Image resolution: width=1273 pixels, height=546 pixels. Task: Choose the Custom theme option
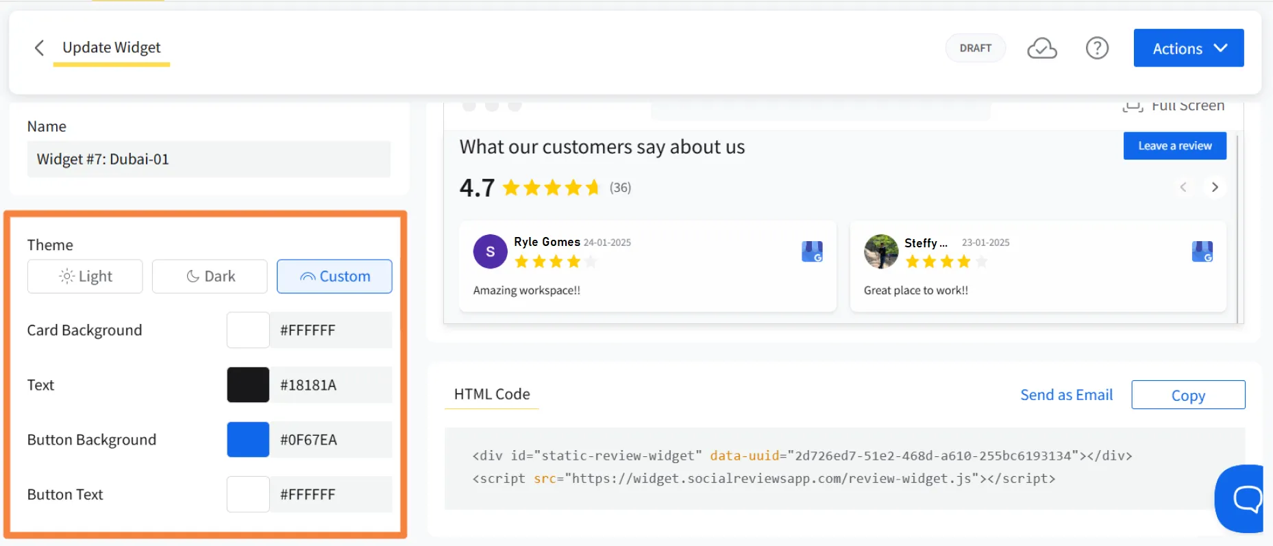point(334,276)
